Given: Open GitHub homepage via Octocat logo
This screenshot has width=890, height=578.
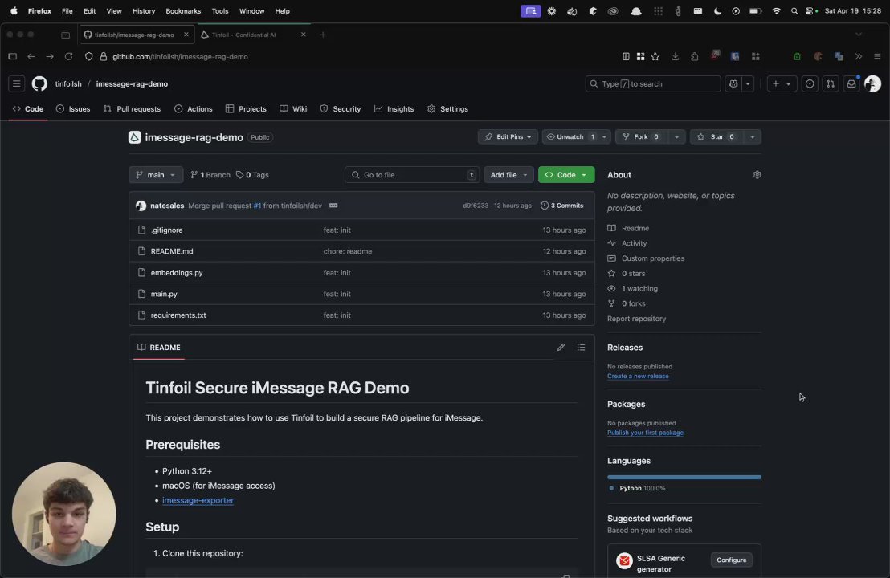Looking at the screenshot, I should click(39, 84).
